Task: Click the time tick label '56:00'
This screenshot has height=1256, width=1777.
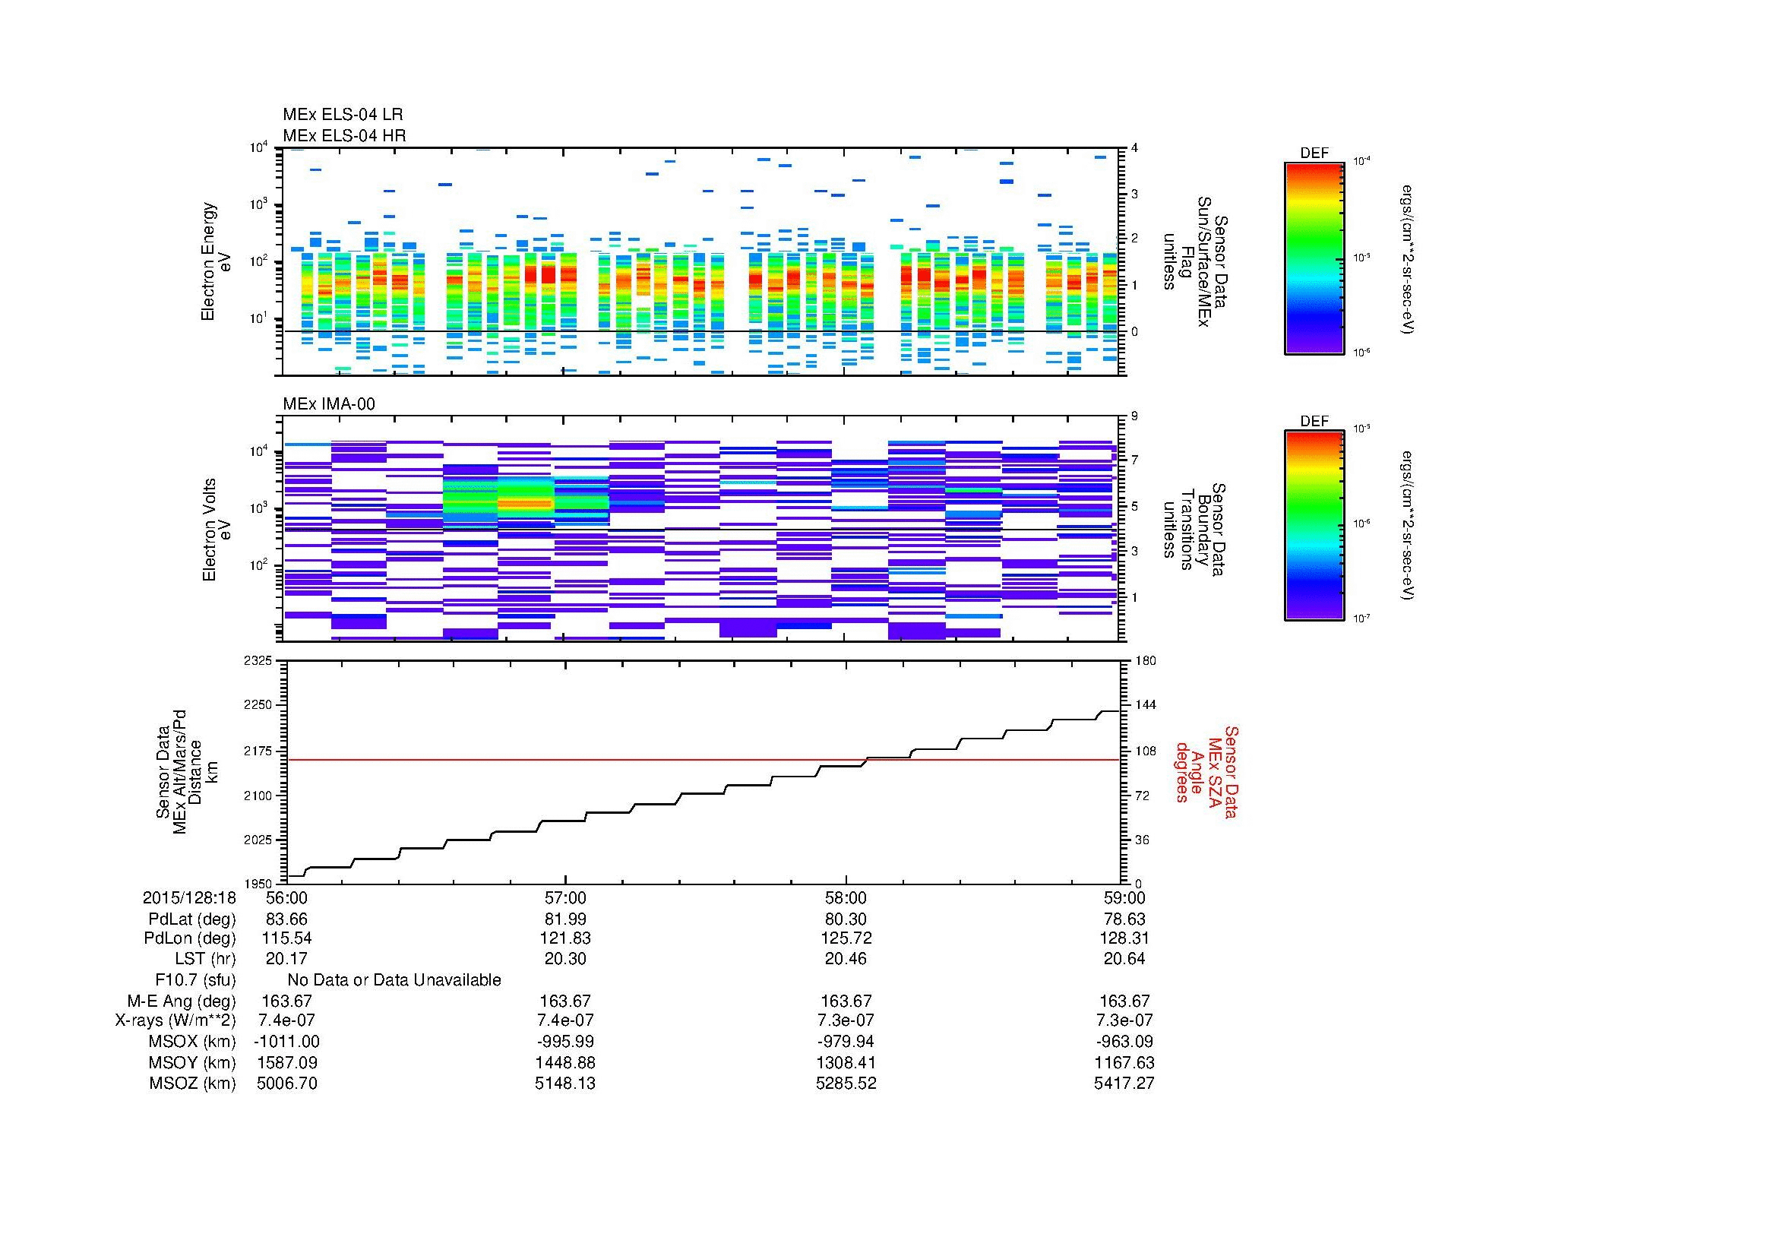Action: (286, 897)
